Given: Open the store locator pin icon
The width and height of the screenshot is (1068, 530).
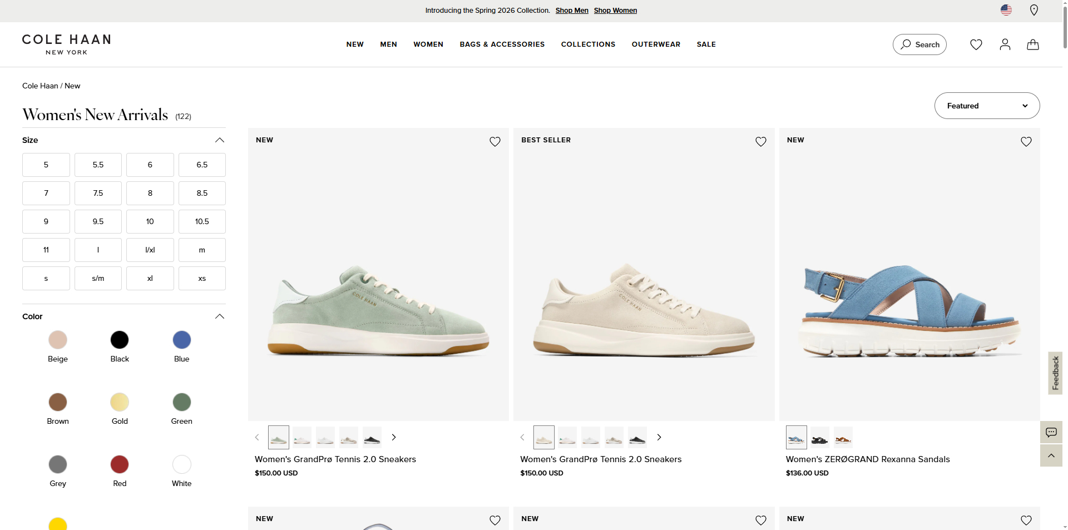Looking at the screenshot, I should pyautogui.click(x=1034, y=10).
